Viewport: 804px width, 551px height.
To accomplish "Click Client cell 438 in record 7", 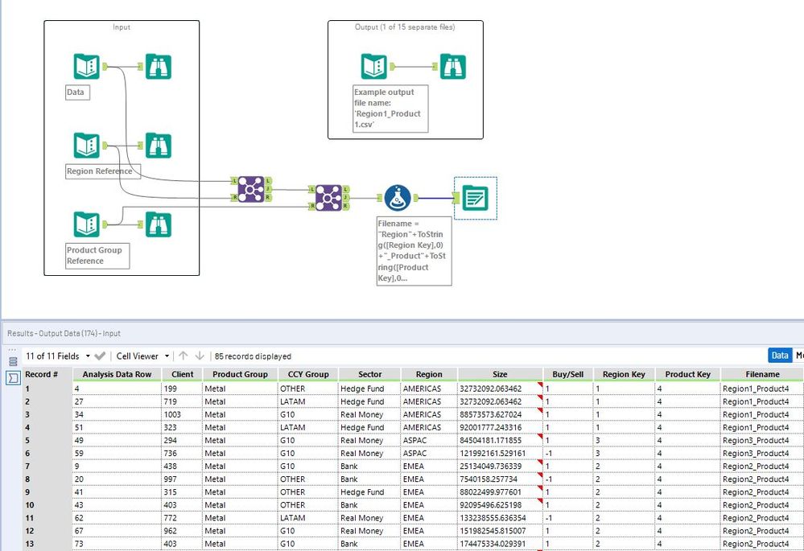I will pos(183,466).
